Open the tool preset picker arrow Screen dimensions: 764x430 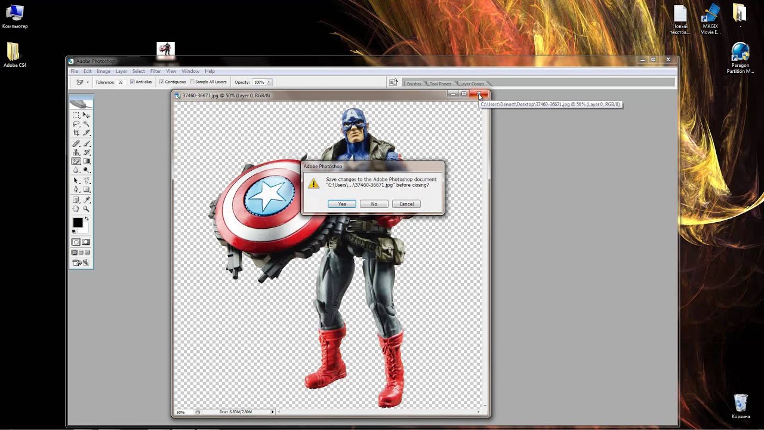[x=87, y=82]
